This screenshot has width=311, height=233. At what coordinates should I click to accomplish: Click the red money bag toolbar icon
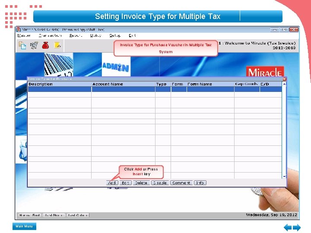point(46,45)
